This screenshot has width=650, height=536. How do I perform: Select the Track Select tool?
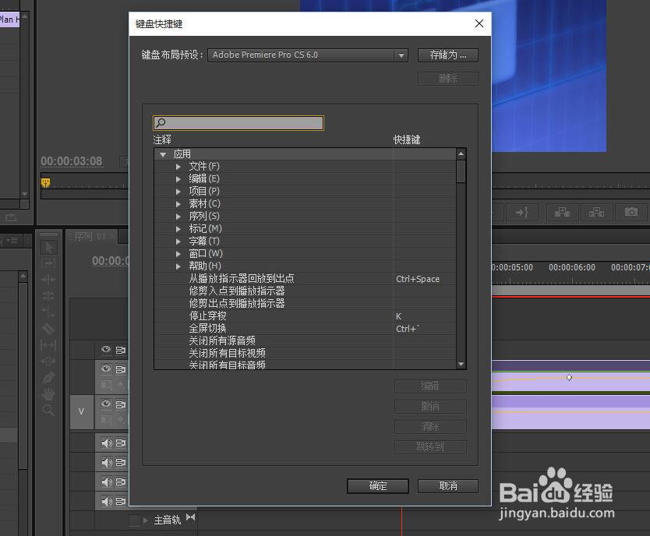coord(48,263)
